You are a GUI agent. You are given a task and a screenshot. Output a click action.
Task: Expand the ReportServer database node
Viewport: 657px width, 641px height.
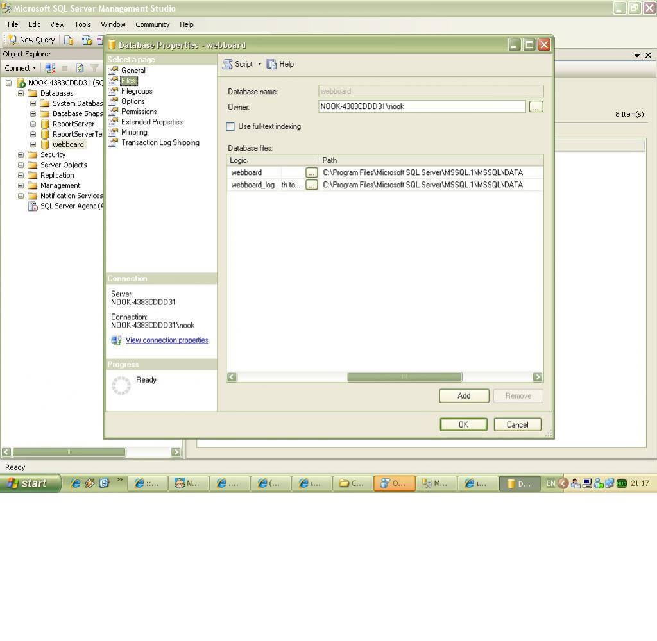33,124
